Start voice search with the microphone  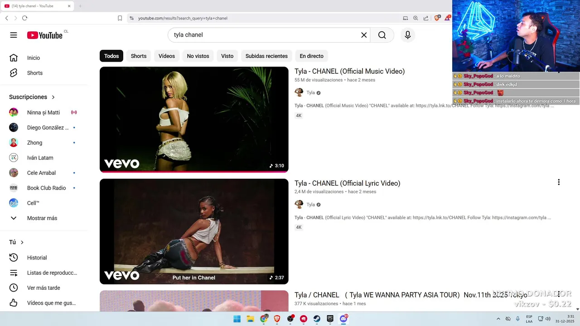coord(408,35)
